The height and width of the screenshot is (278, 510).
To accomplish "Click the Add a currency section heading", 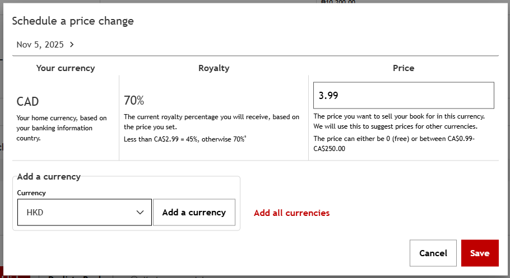I will point(49,177).
